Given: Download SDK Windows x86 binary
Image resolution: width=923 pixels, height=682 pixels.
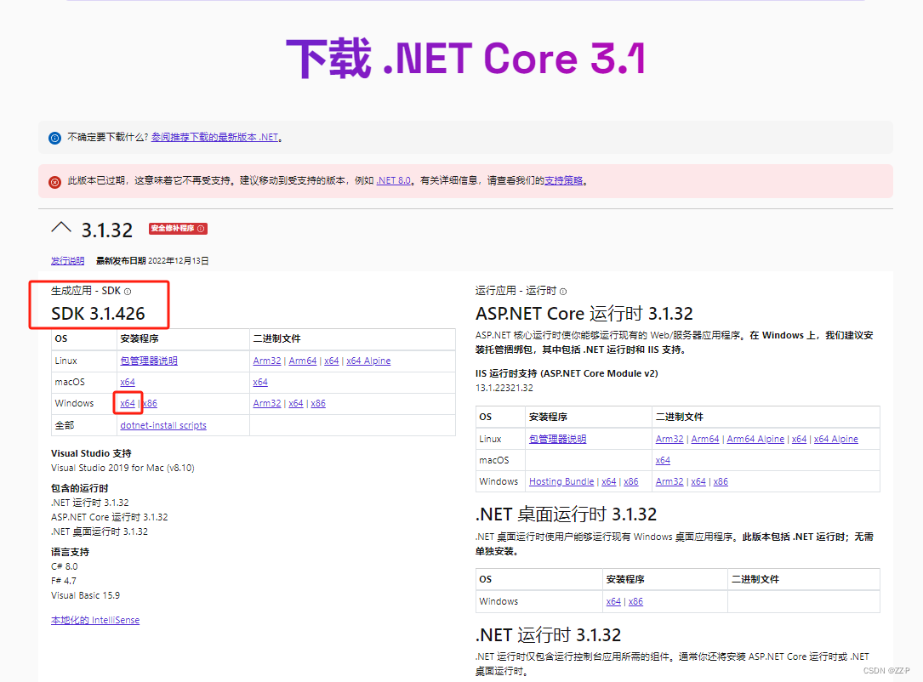Looking at the screenshot, I should [318, 403].
